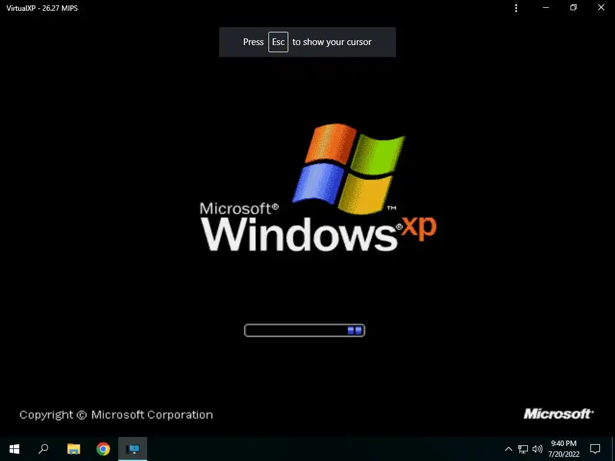615x461 pixels.
Task: Click the VirtualXP - 26.27 MIPS title text
Action: 42,8
